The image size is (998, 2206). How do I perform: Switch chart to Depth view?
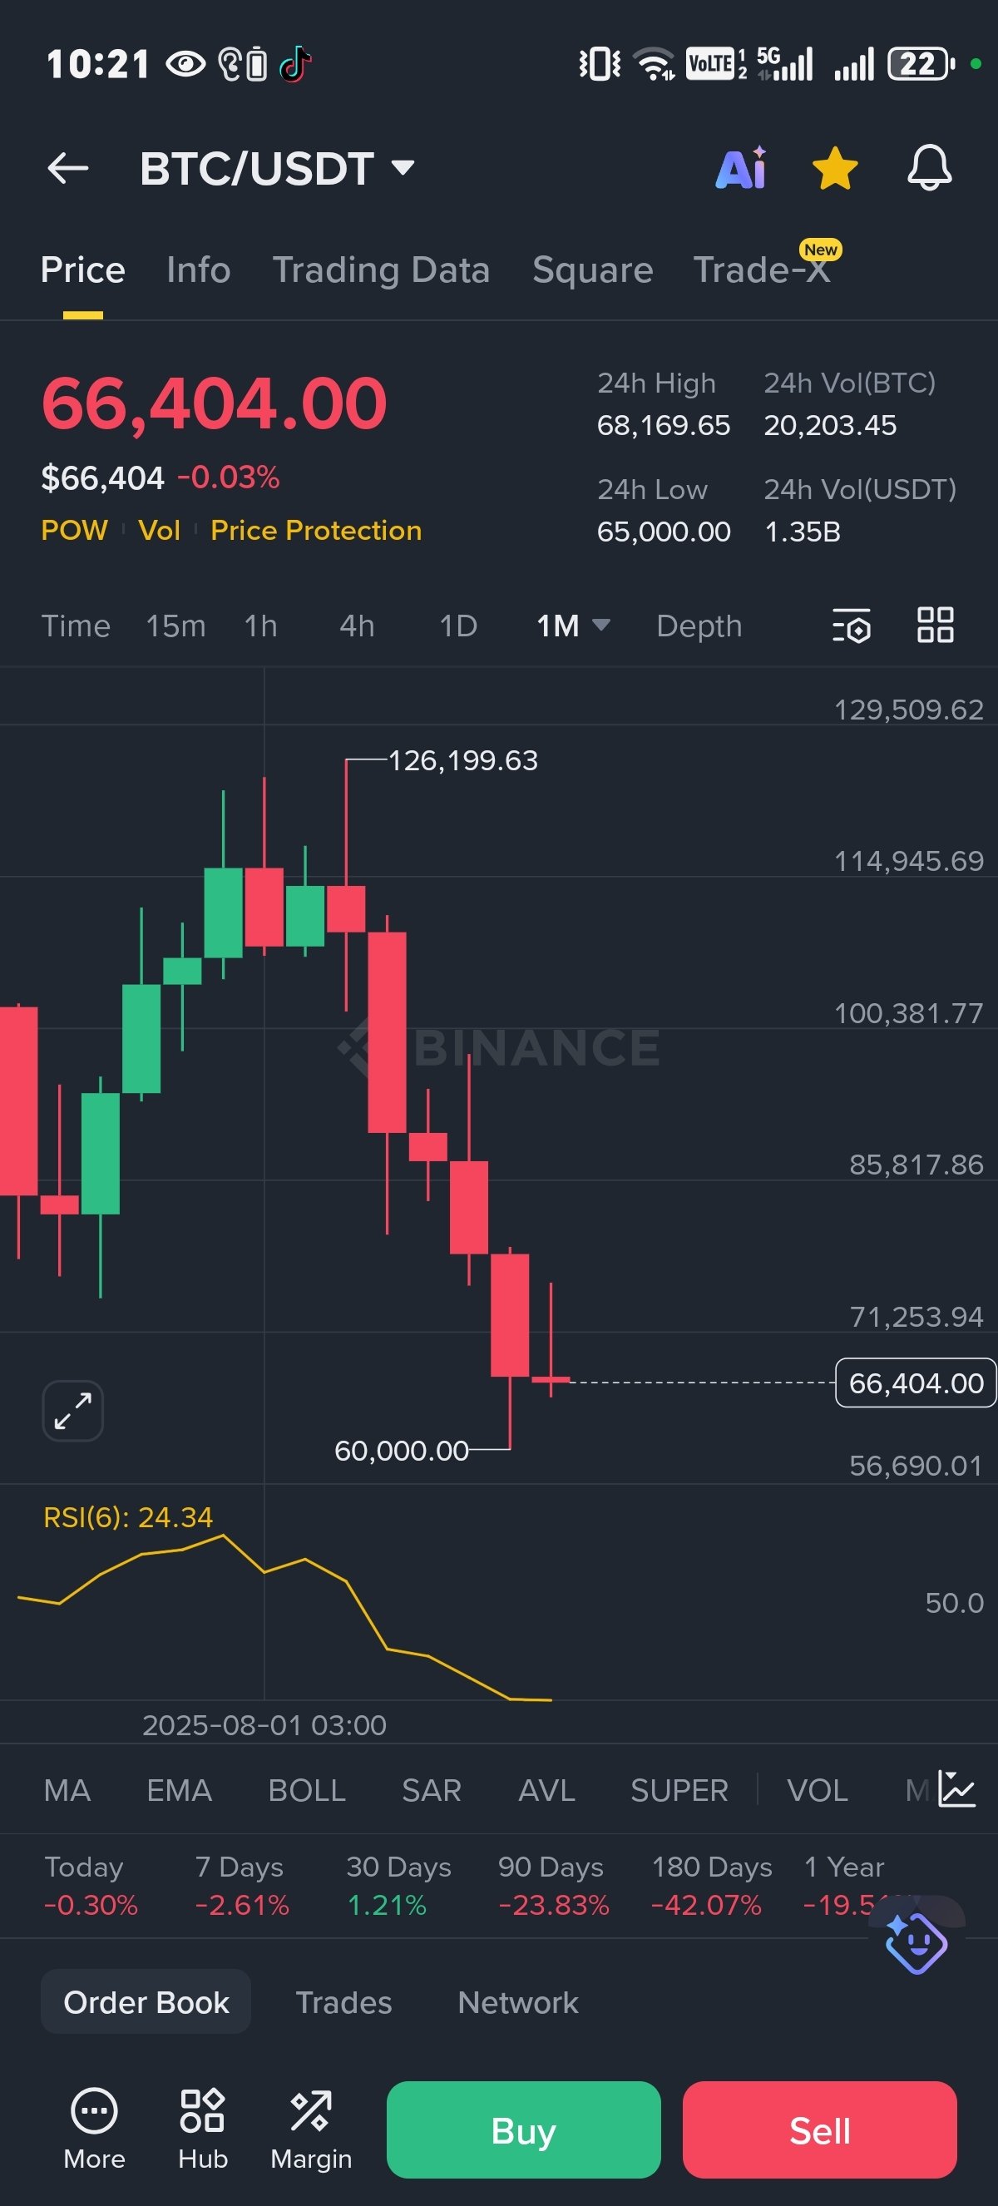(x=699, y=626)
